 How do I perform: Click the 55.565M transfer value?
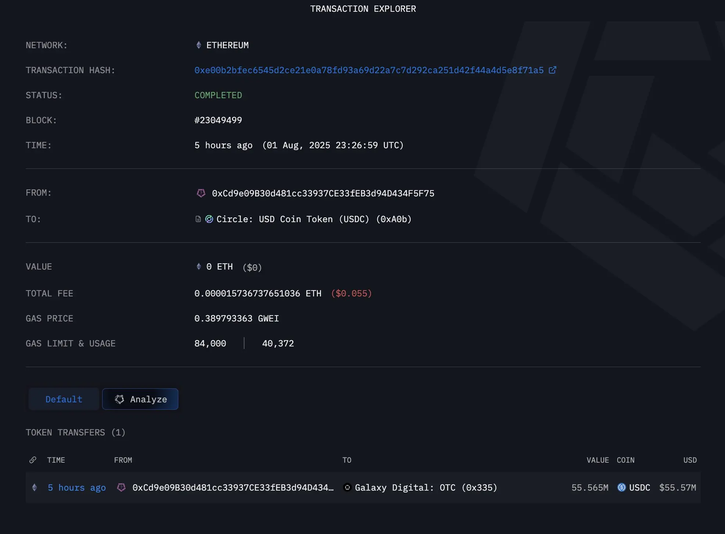(x=590, y=488)
